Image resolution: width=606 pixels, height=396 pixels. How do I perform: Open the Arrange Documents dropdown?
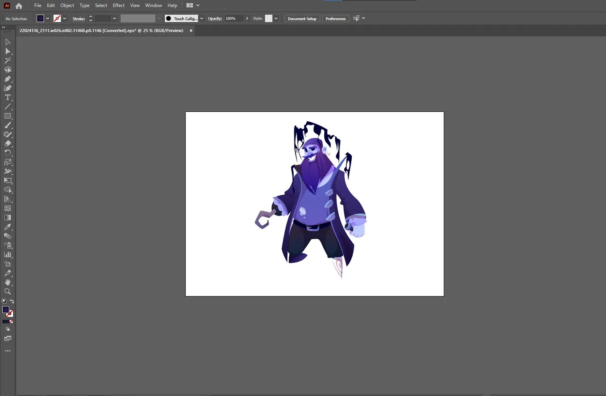193,6
